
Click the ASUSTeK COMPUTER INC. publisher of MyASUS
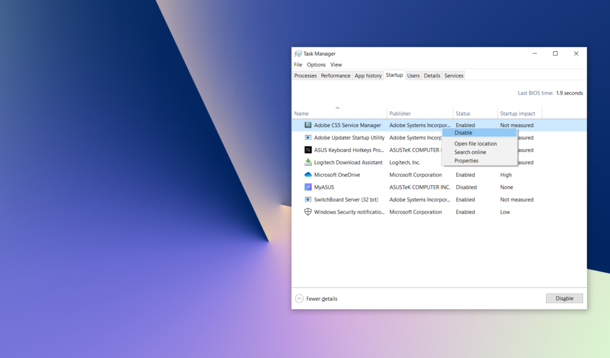pyautogui.click(x=420, y=187)
